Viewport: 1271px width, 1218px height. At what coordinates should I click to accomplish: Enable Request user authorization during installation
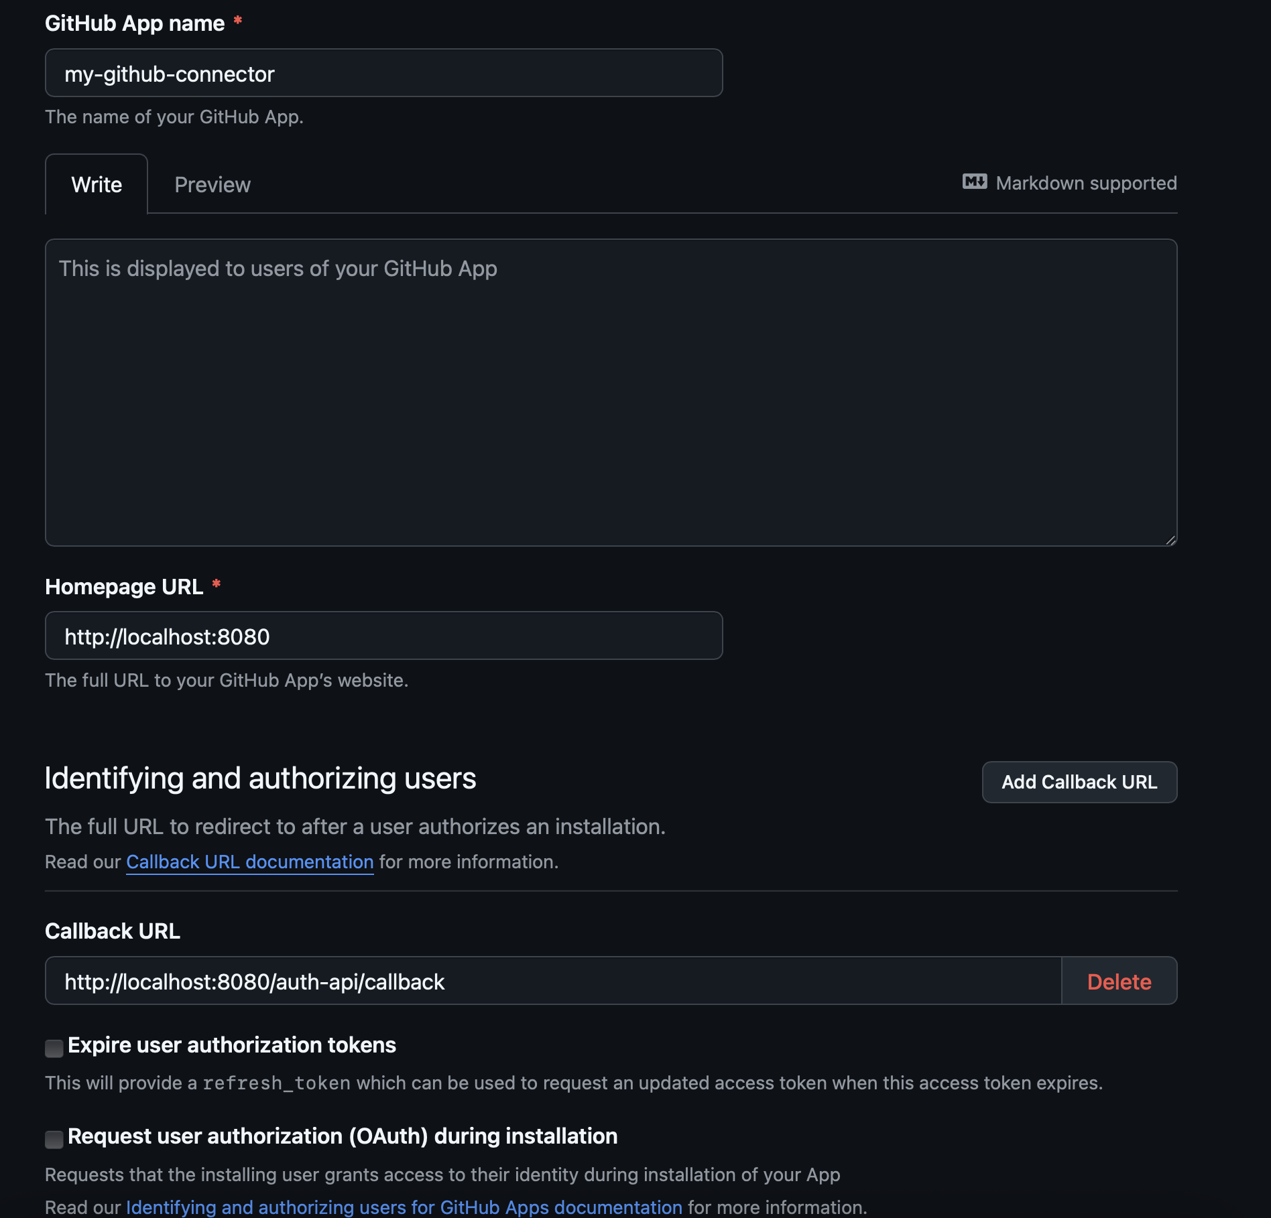pyautogui.click(x=53, y=1138)
